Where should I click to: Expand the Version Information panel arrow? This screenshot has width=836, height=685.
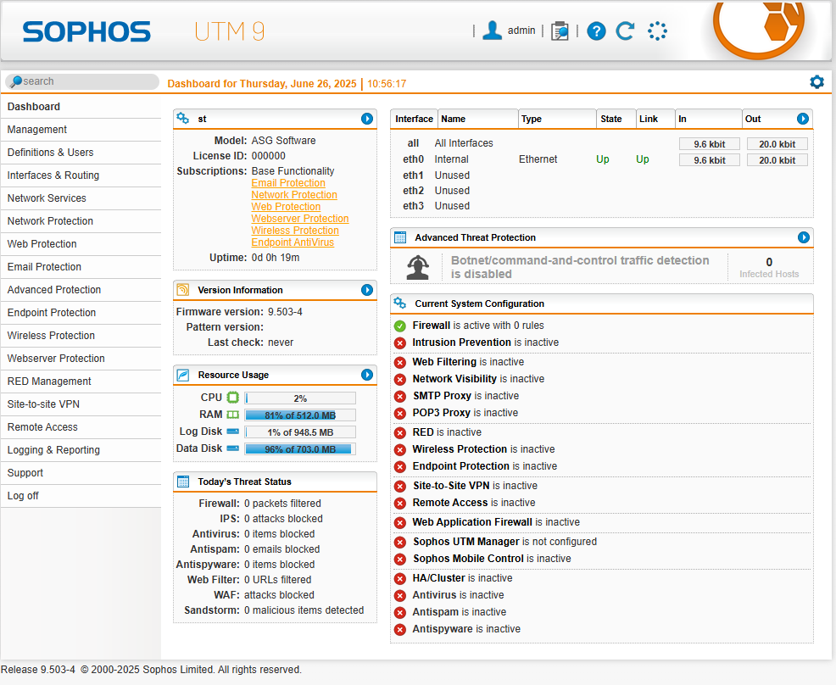[x=367, y=289]
